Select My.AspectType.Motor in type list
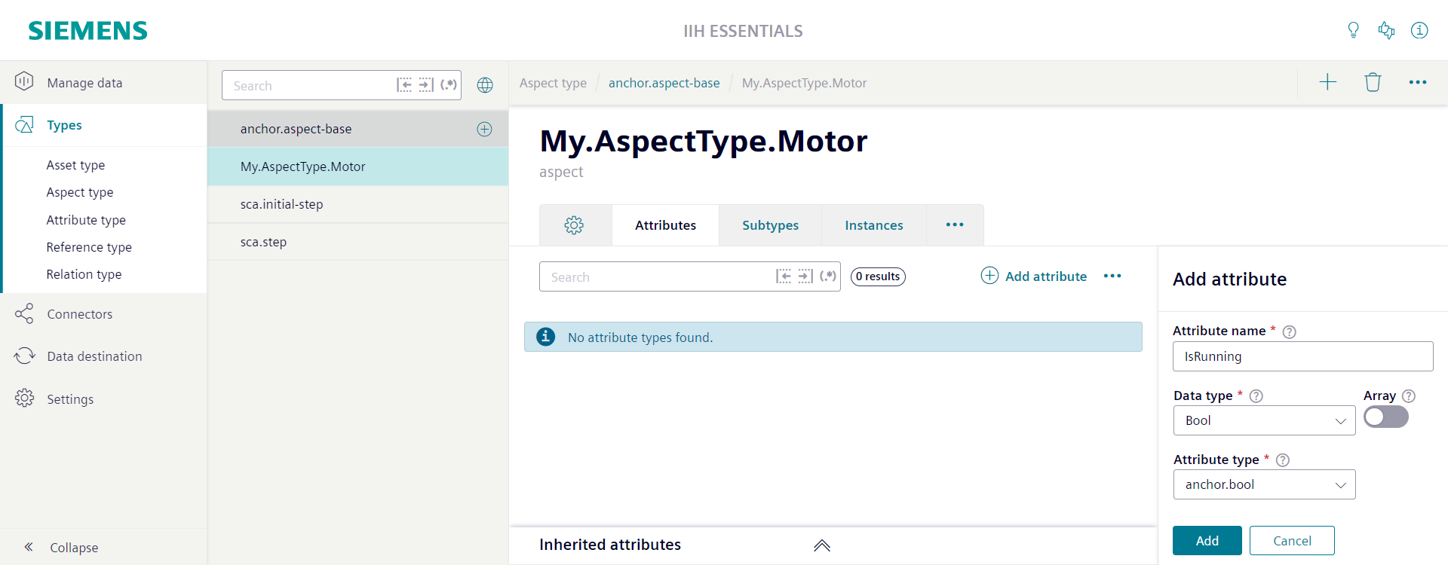 (x=357, y=166)
